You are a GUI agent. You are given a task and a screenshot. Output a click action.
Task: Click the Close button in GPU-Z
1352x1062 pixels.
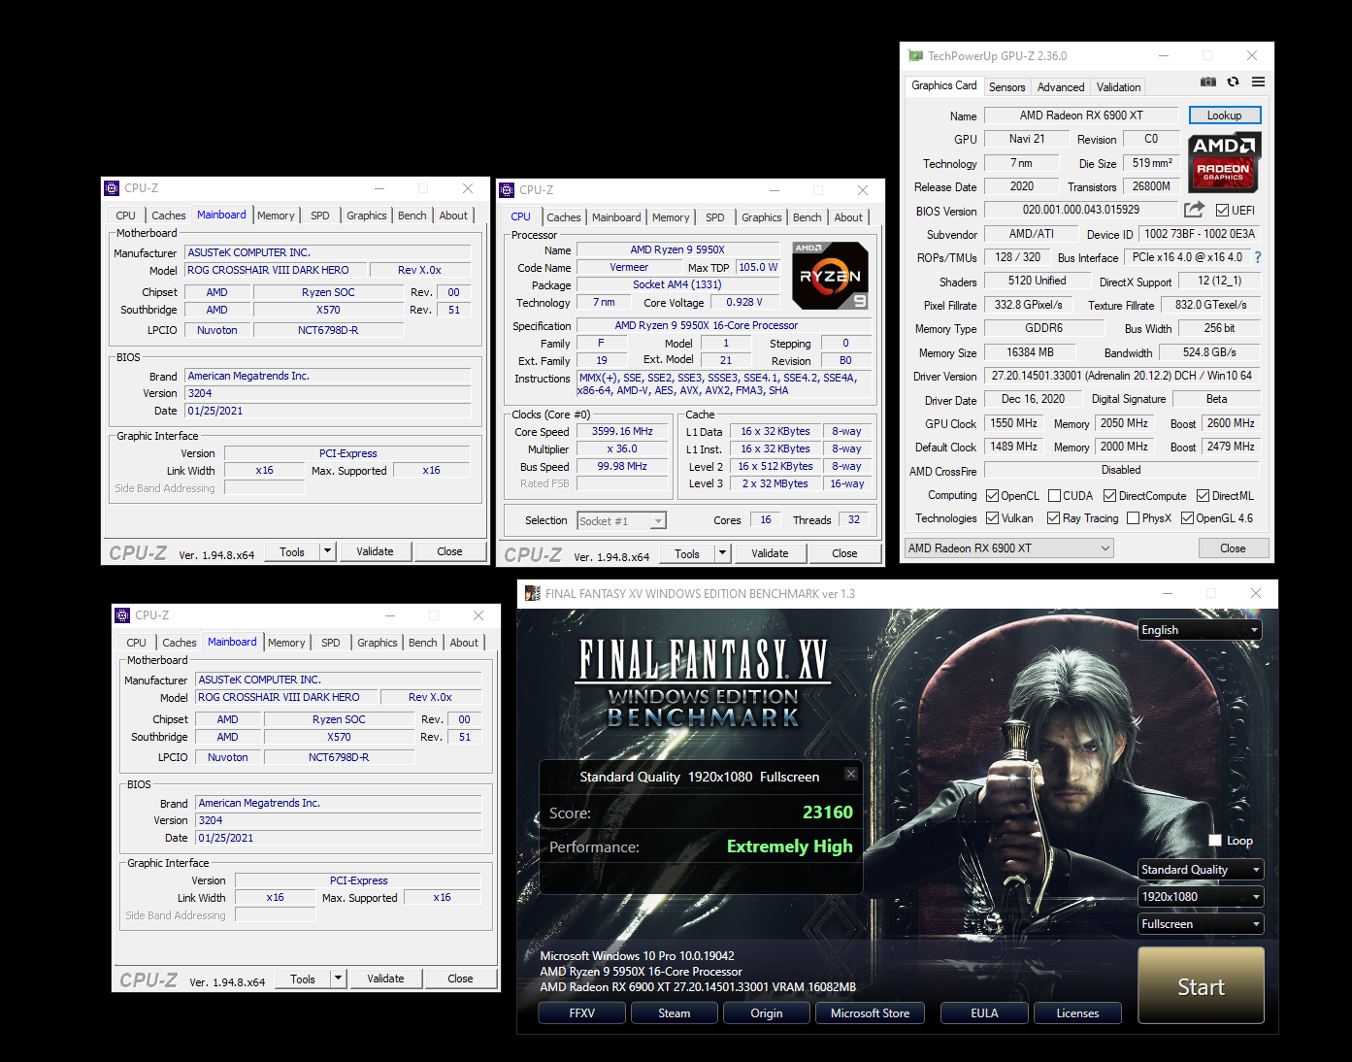(1233, 548)
